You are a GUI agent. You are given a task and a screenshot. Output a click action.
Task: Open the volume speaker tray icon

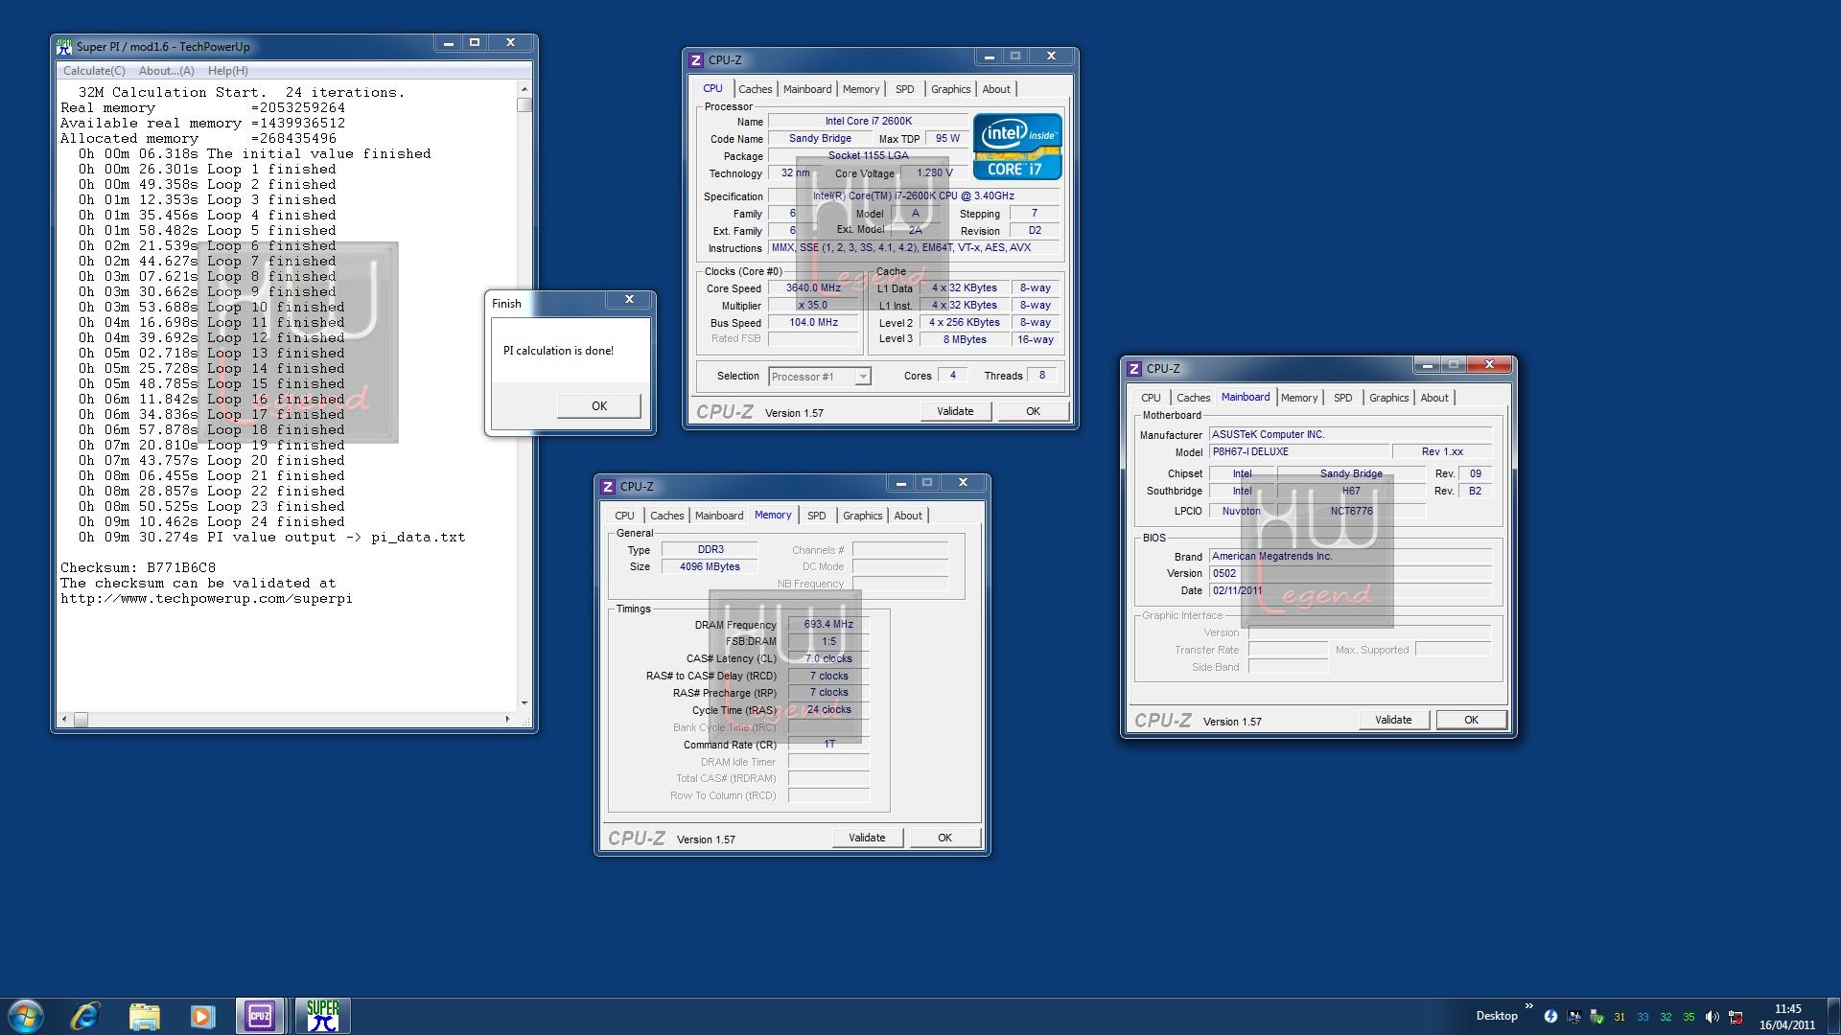coord(1712,1017)
